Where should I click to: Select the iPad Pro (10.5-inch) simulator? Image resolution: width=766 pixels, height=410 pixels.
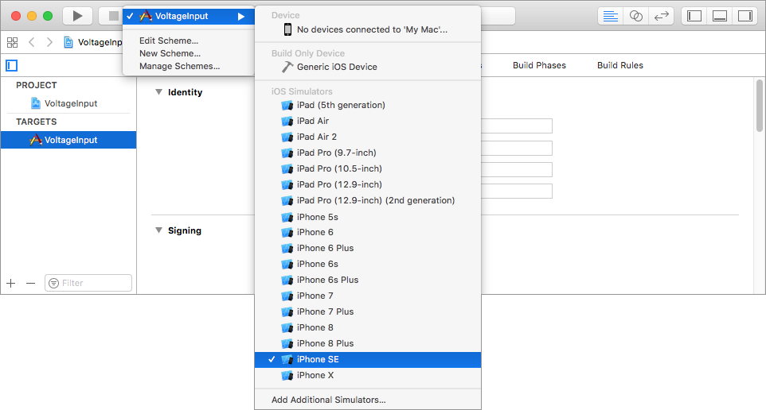(x=368, y=168)
